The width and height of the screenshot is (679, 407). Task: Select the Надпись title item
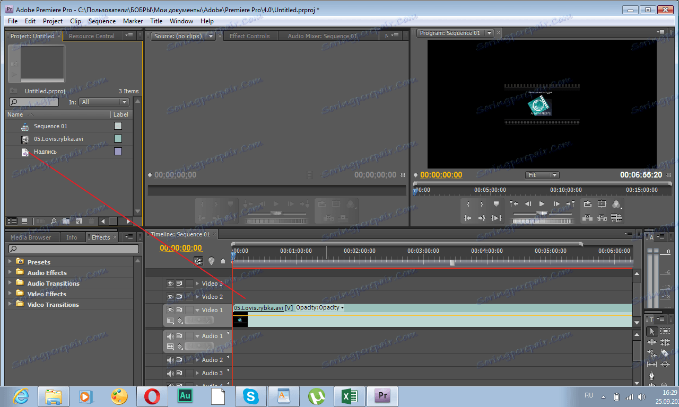coord(45,152)
